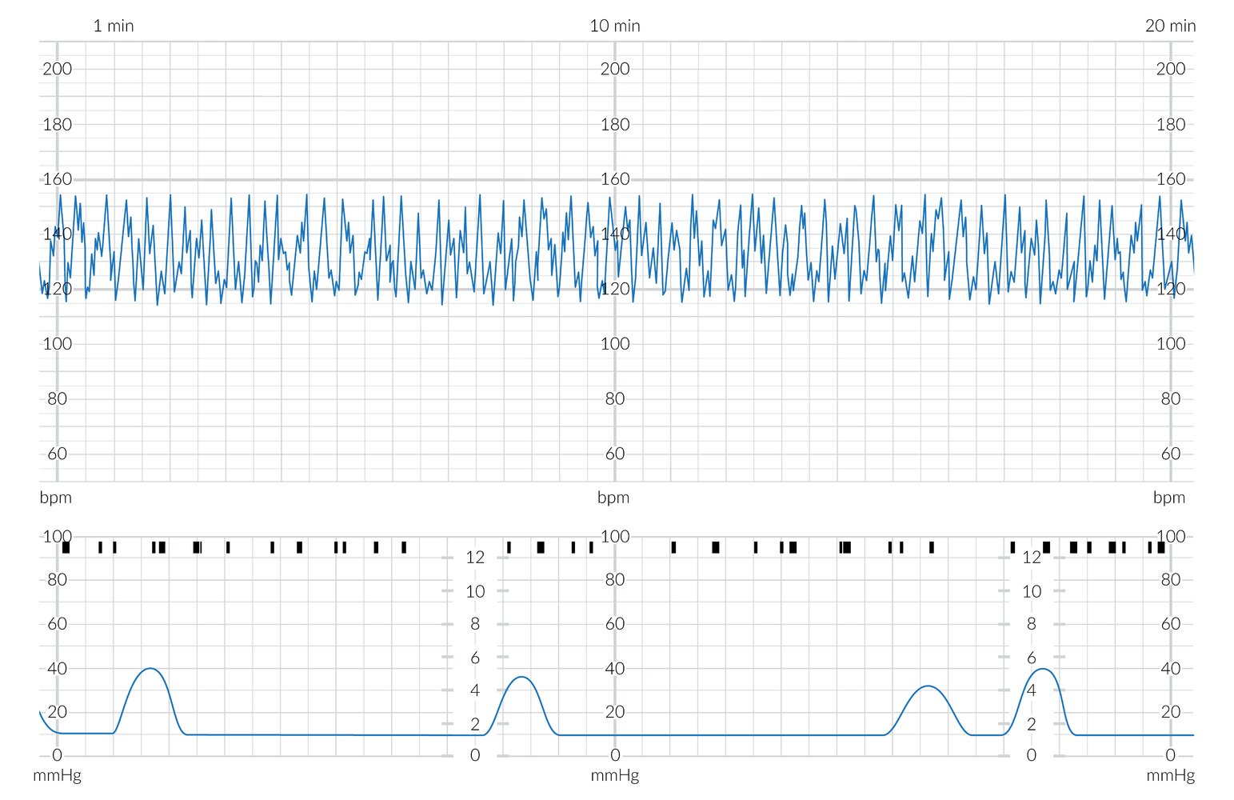Click the "1 min" time label
The height and width of the screenshot is (800, 1234).
[114, 26]
